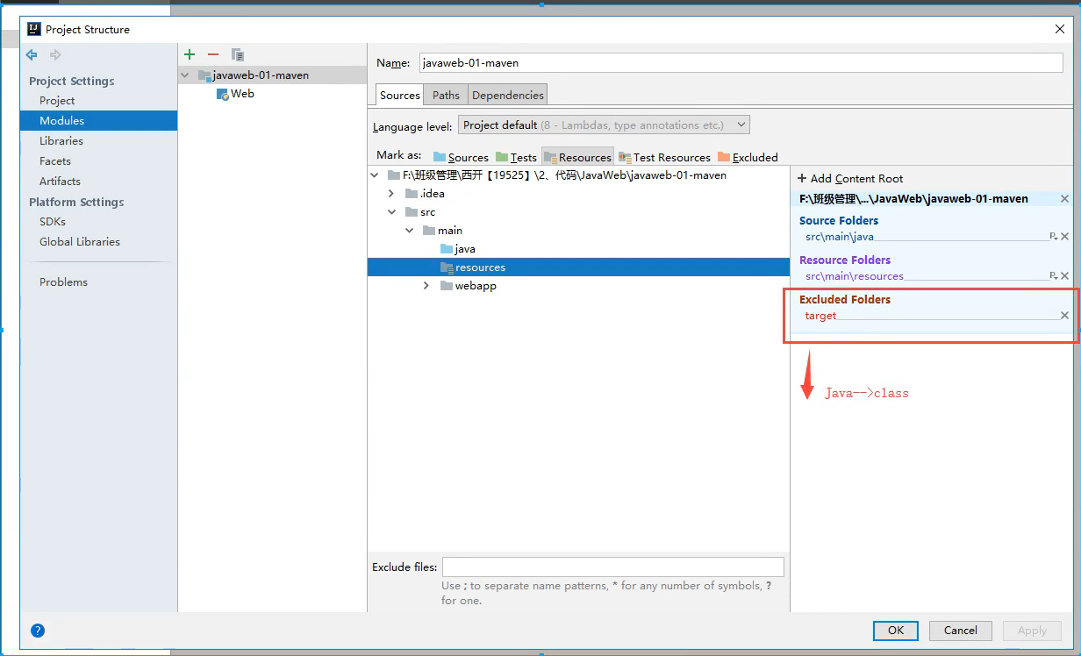1081x656 pixels.
Task: Open Problems section
Action: [x=63, y=282]
